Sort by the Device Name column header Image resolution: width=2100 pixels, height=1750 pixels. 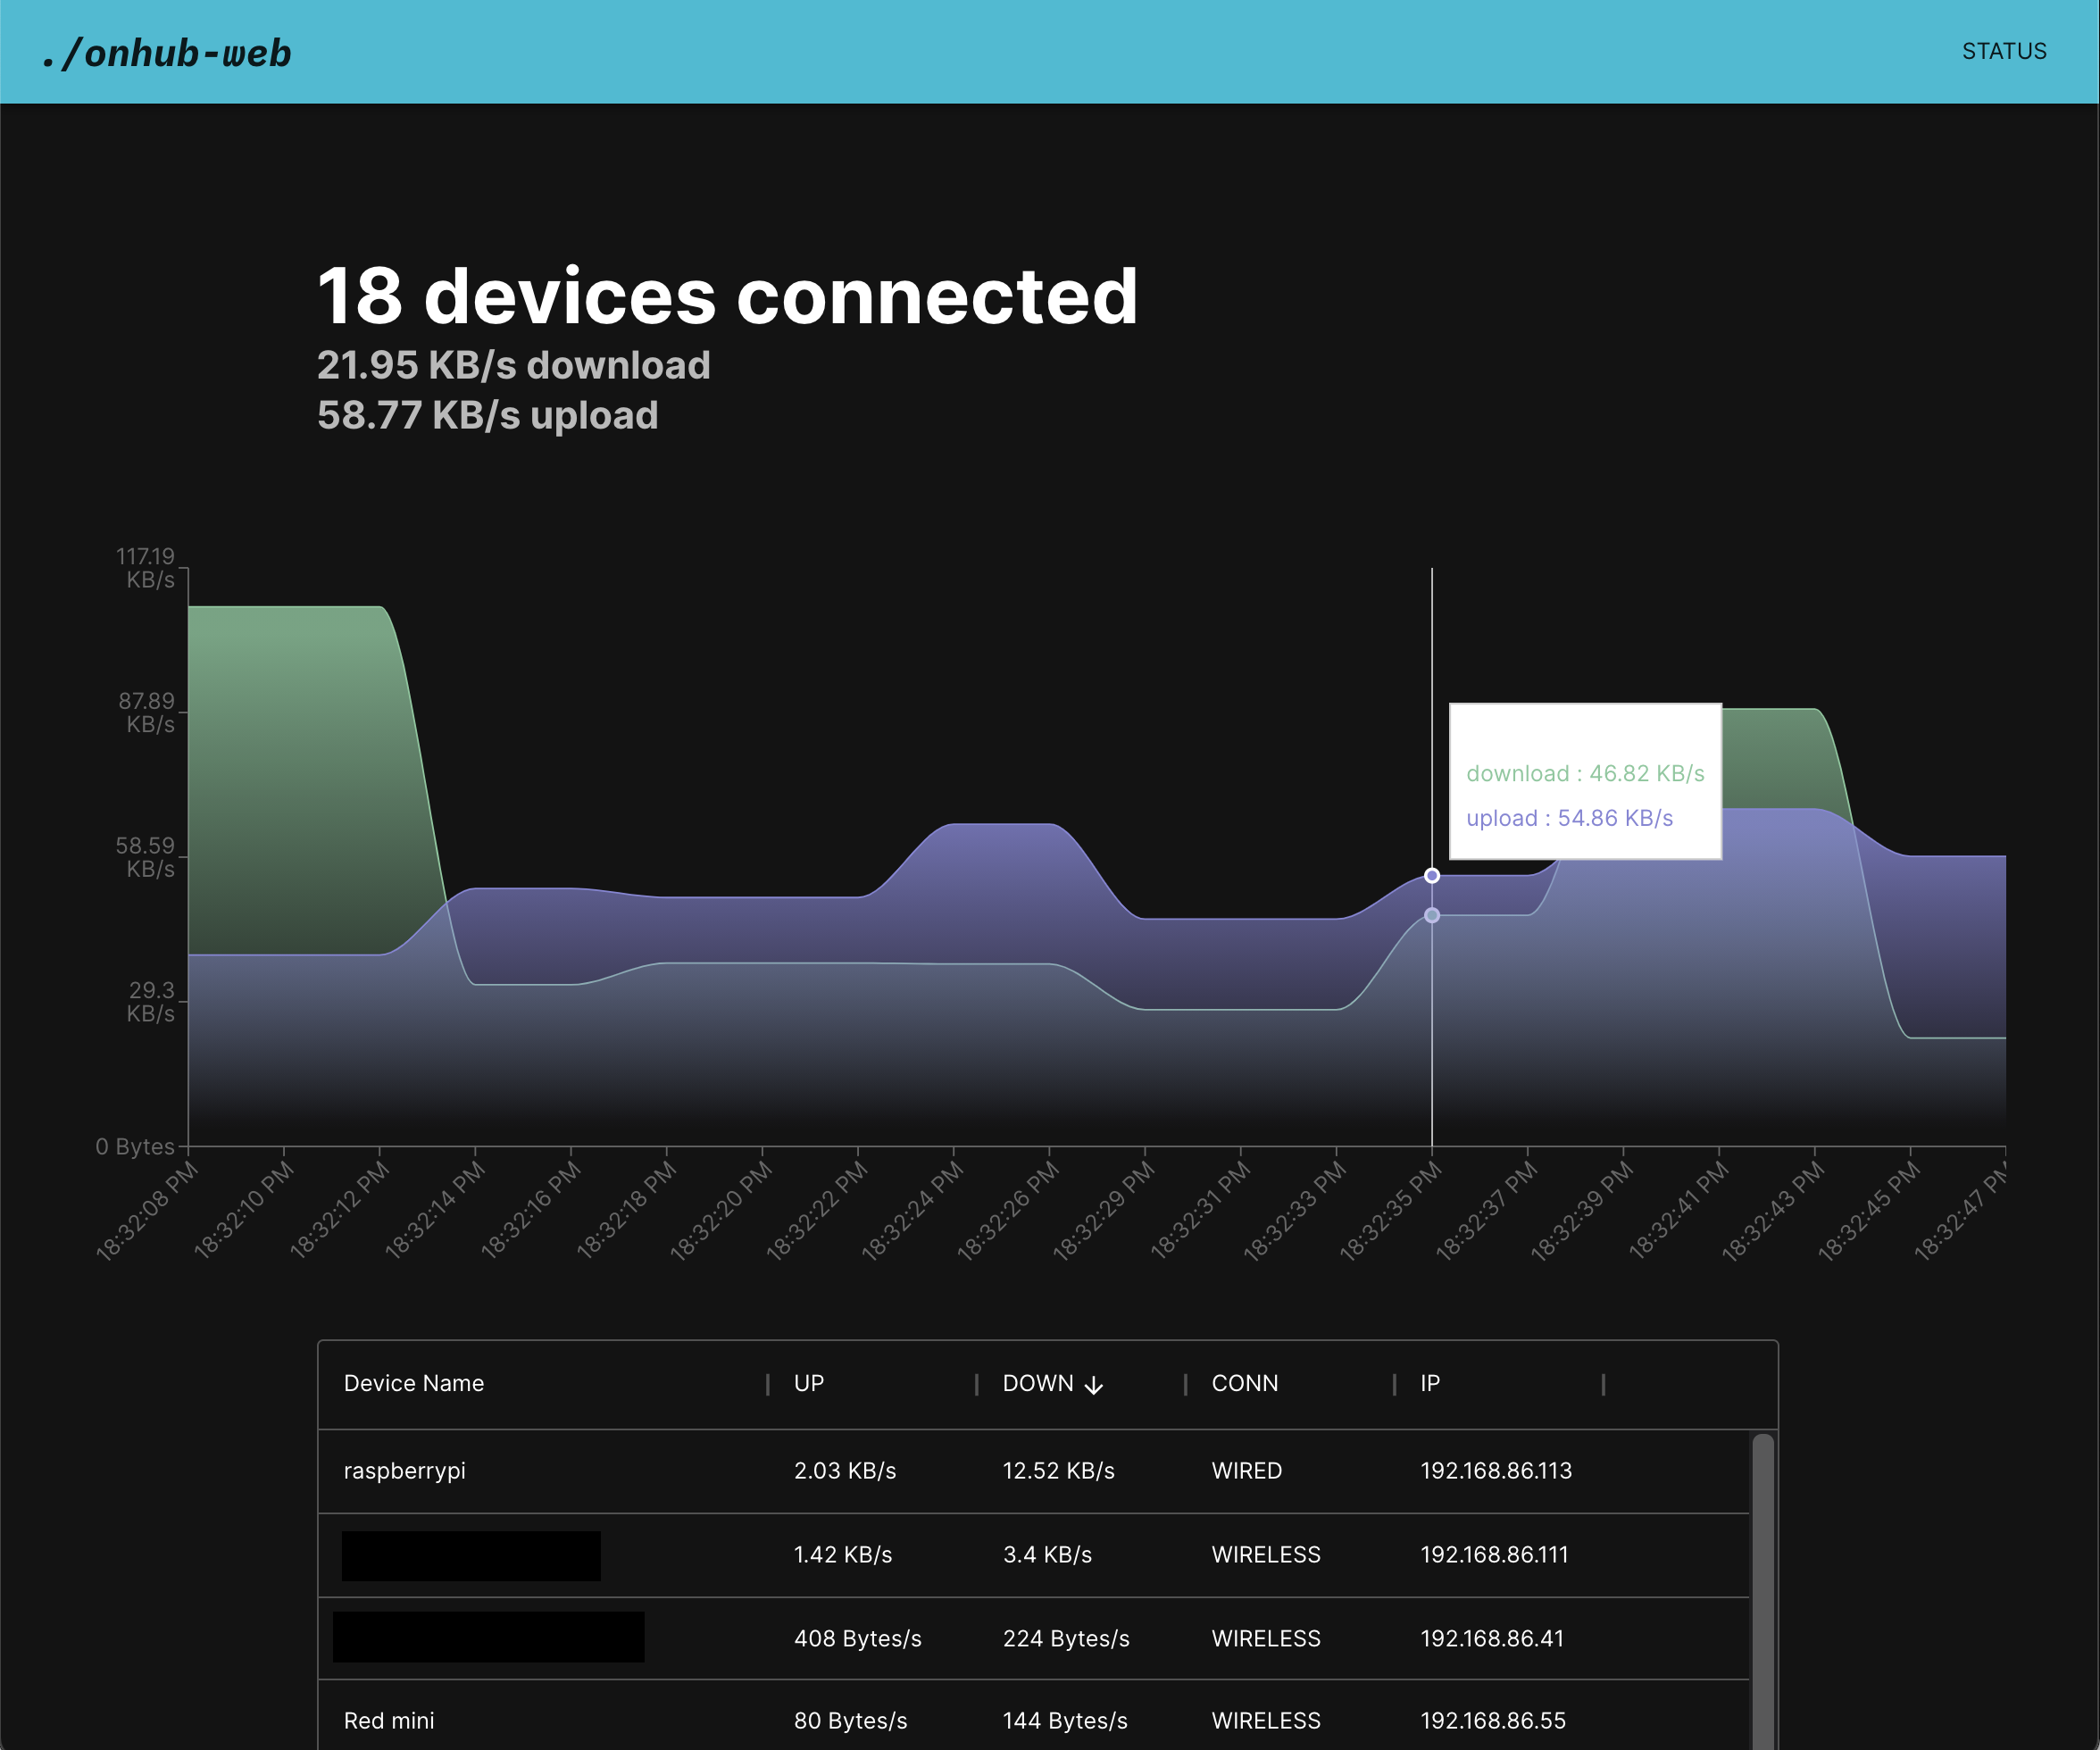pyautogui.click(x=414, y=1383)
